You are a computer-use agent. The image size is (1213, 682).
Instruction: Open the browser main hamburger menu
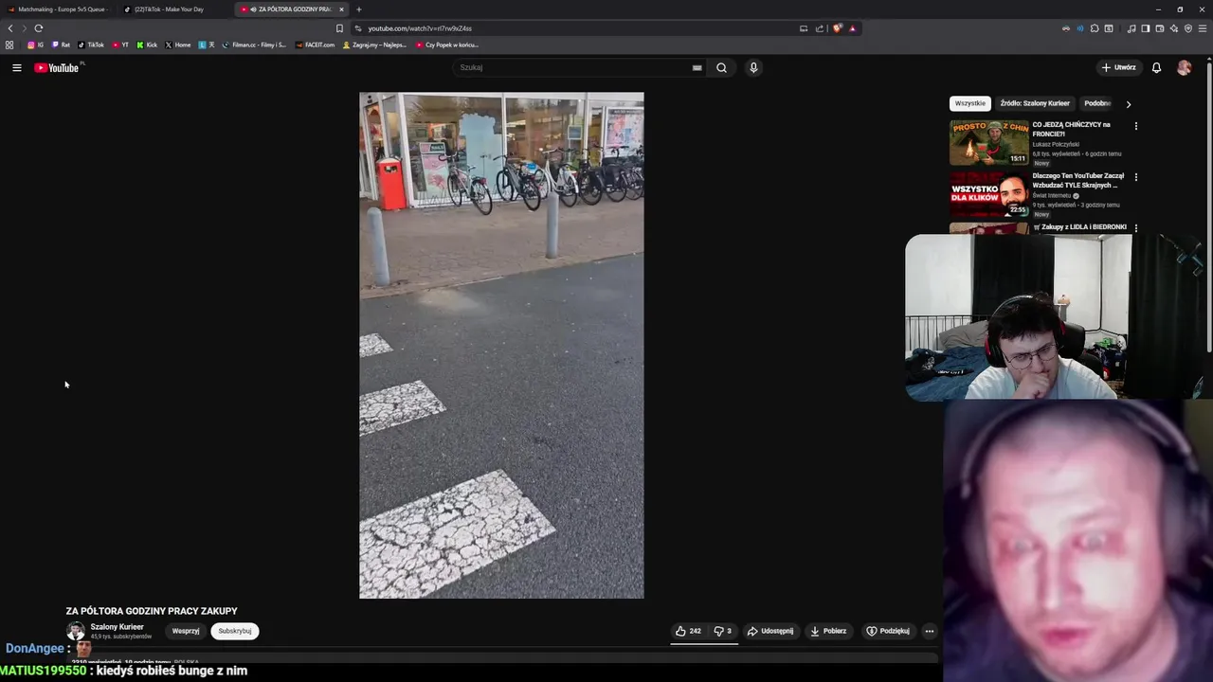pyautogui.click(x=1203, y=28)
